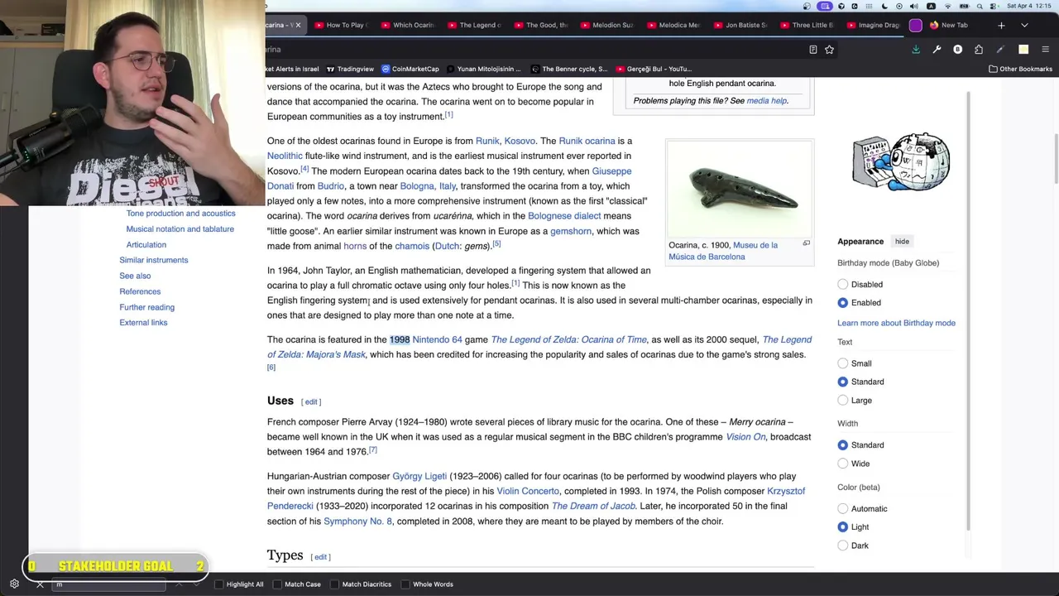
Task: Click the find-in-page search field
Action: pyautogui.click(x=108, y=584)
